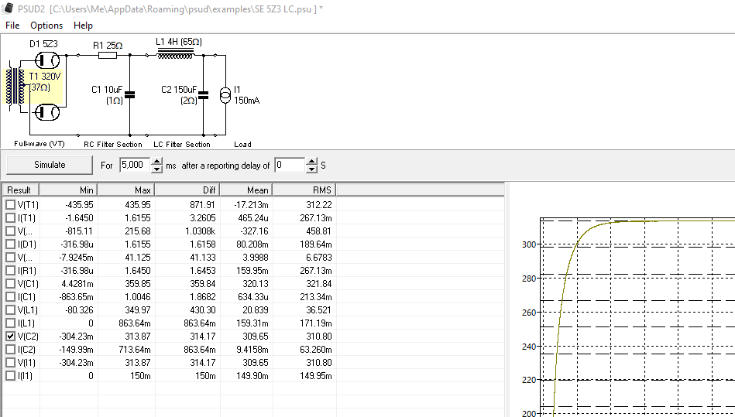
Task: Select the L1 4H inductor symbol
Action: [175, 54]
